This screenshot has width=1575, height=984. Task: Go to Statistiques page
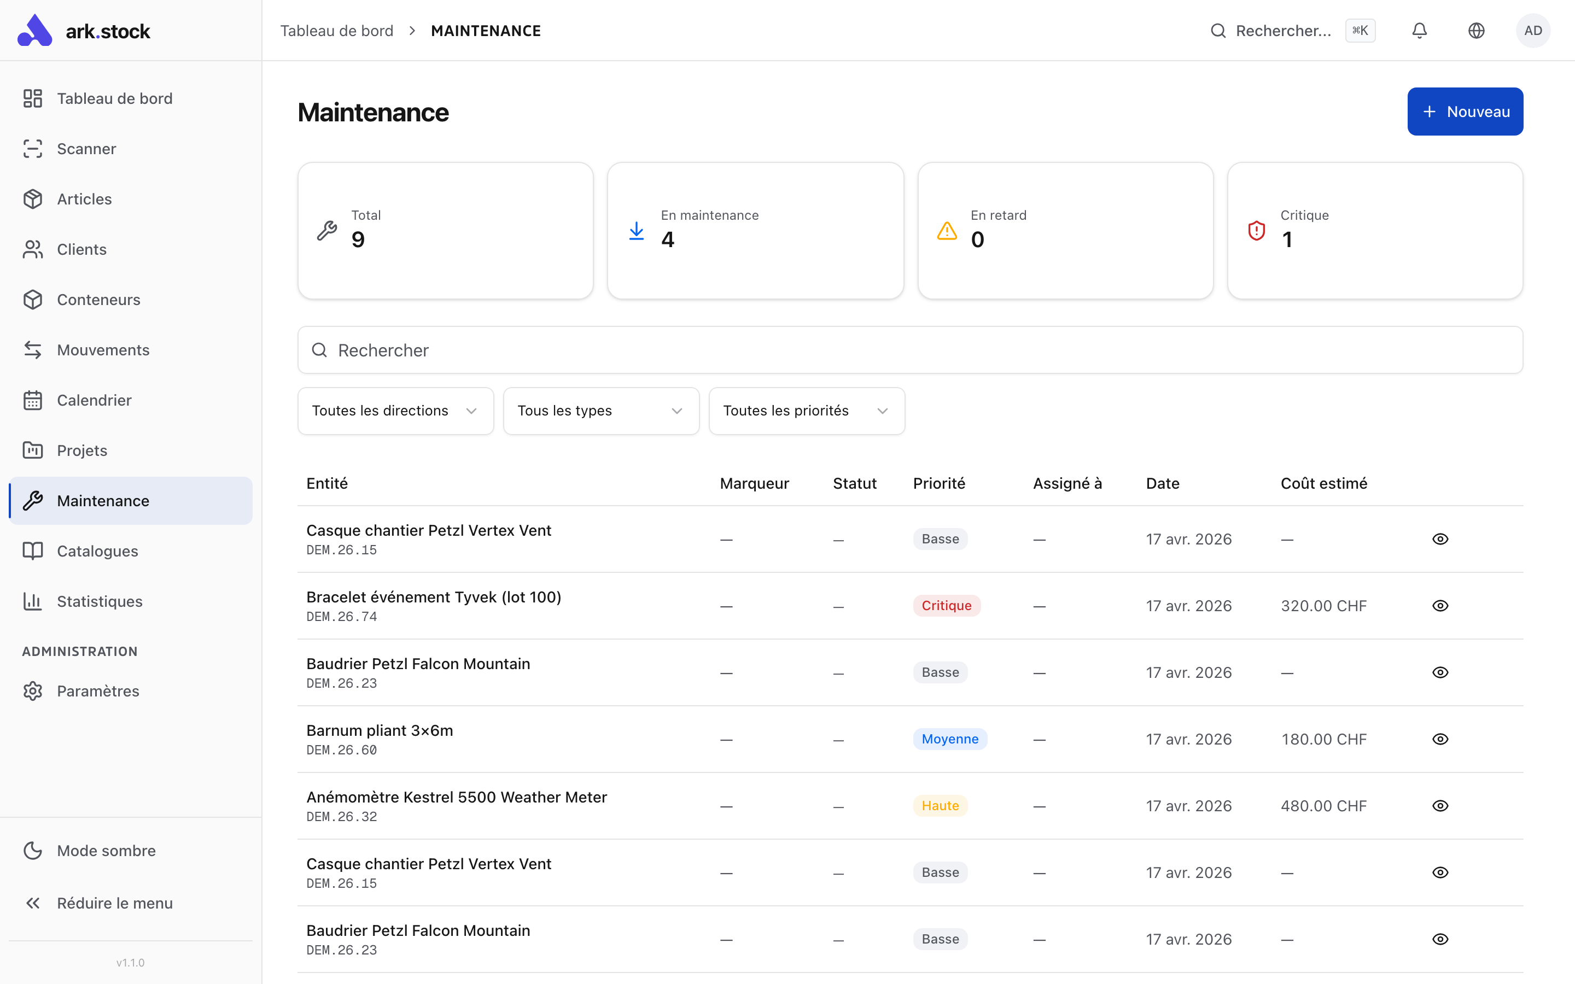pos(99,601)
